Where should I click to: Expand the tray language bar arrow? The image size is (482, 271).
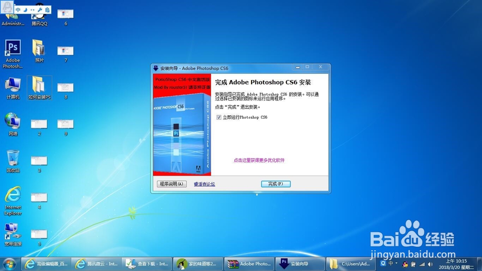click(397, 263)
